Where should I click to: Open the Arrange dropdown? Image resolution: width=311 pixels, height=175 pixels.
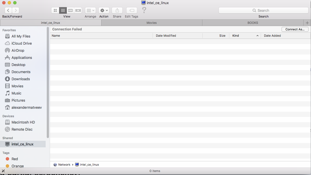pyautogui.click(x=90, y=10)
